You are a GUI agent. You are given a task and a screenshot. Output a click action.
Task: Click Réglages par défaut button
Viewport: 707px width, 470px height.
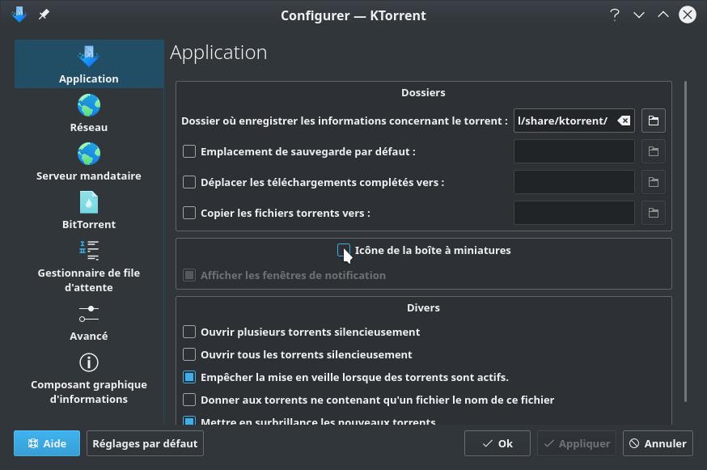point(145,443)
